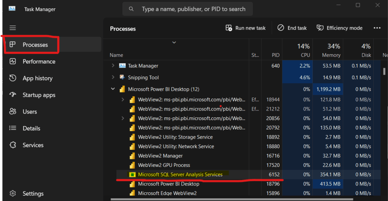Sort by the Name column header
Viewport: 388px width, 201px height.
(116, 55)
